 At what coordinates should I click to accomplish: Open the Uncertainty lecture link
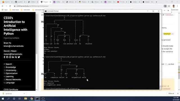[x=11, y=70]
